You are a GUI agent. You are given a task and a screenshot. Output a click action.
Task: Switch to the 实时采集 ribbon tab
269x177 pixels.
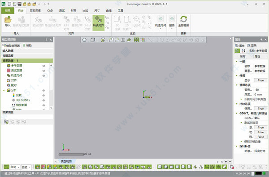pos(35,11)
